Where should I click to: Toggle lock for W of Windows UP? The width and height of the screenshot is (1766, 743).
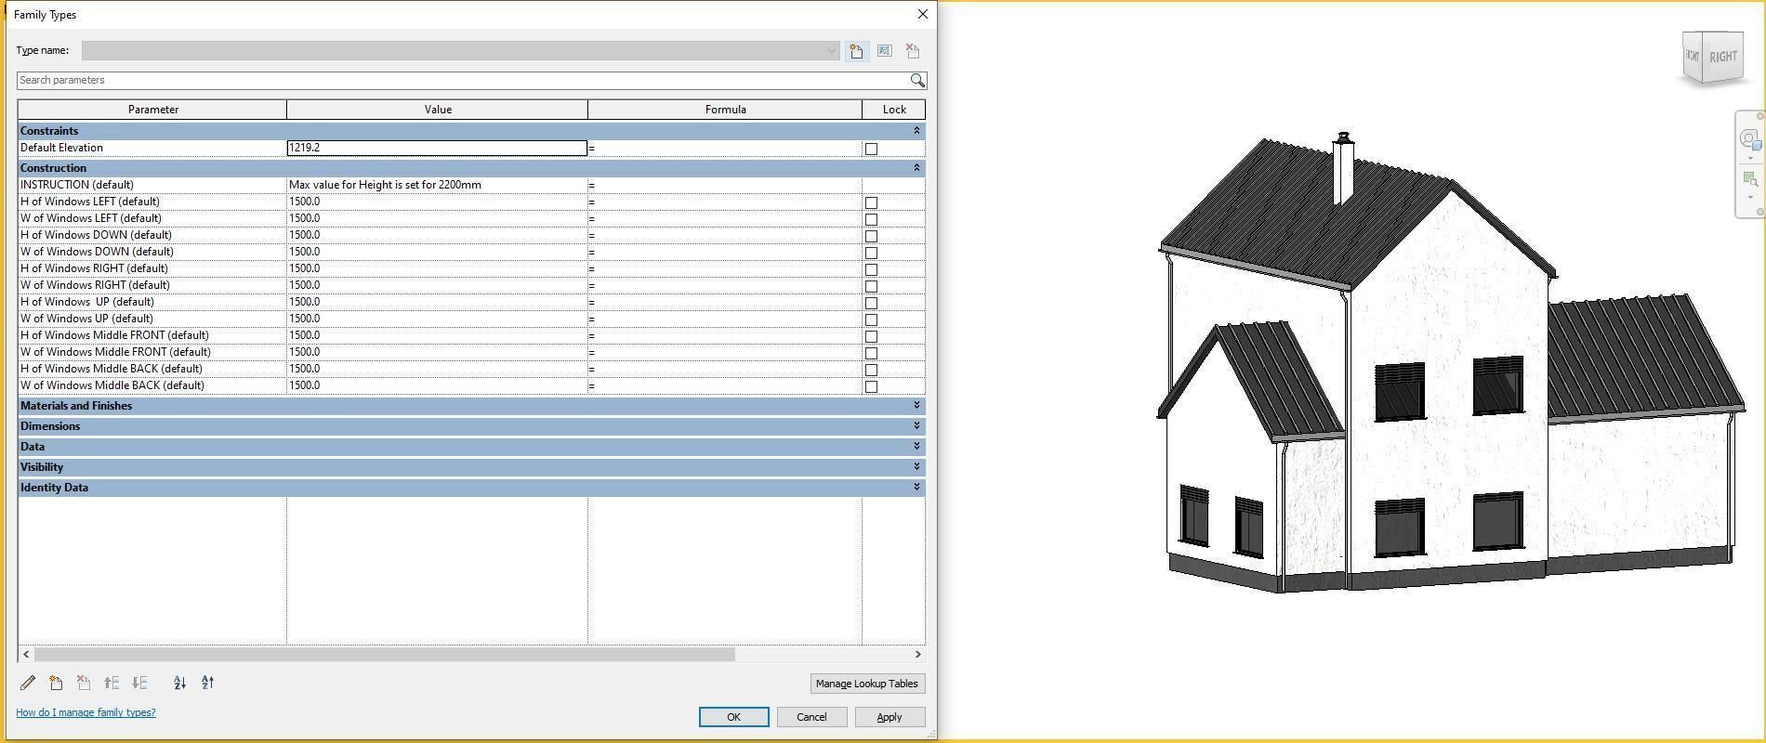[x=871, y=319]
